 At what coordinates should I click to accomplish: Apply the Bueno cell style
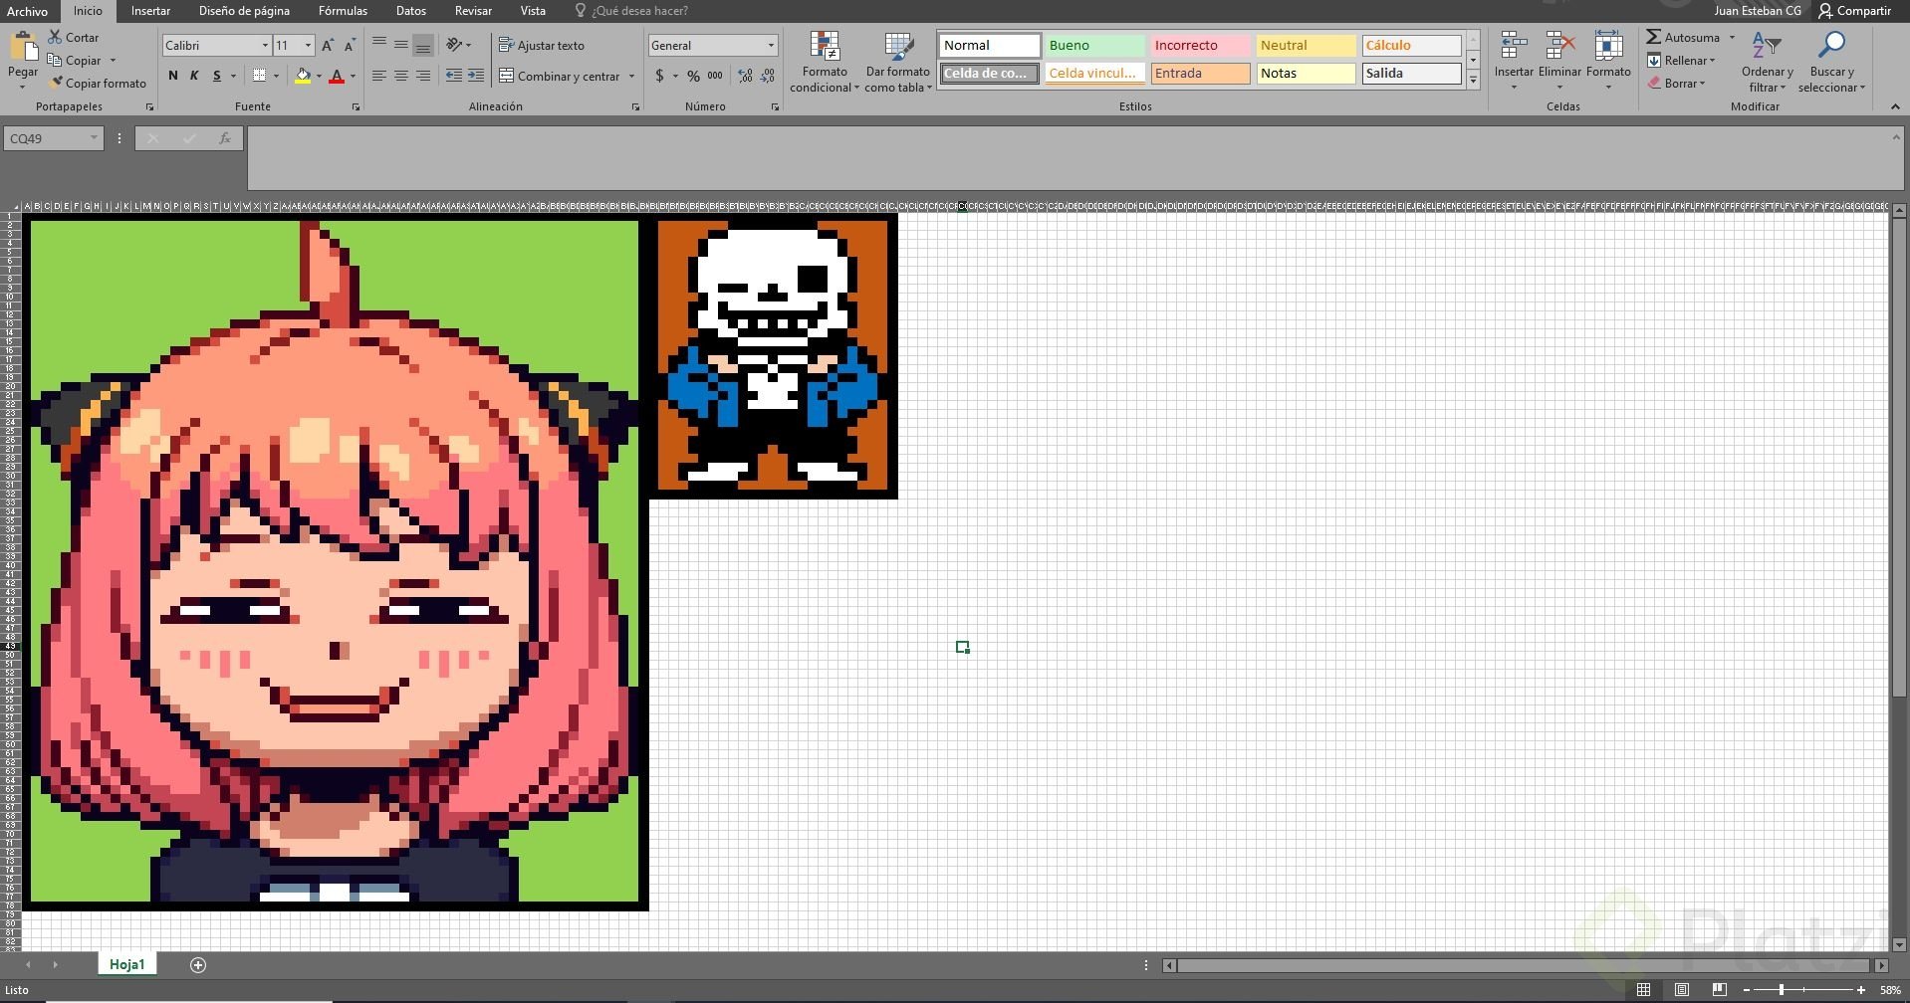[1094, 46]
